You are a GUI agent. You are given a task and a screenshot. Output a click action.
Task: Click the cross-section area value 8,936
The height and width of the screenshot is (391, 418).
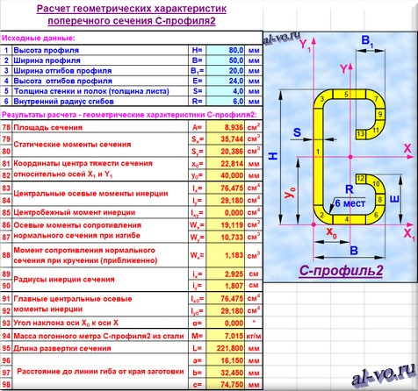pyautogui.click(x=225, y=127)
